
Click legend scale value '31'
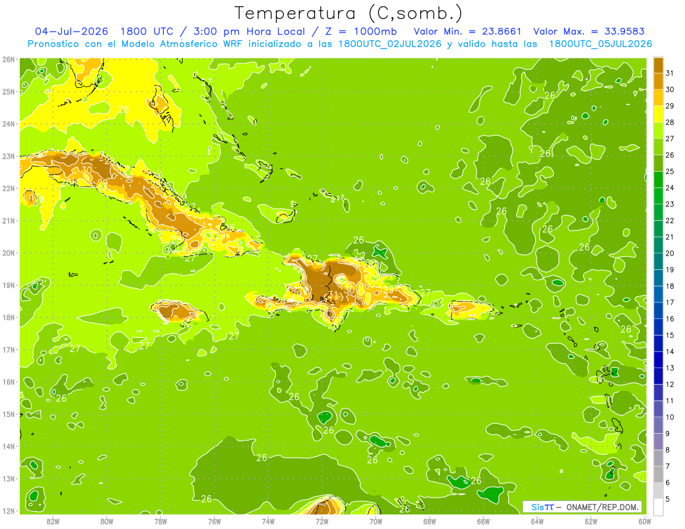670,73
